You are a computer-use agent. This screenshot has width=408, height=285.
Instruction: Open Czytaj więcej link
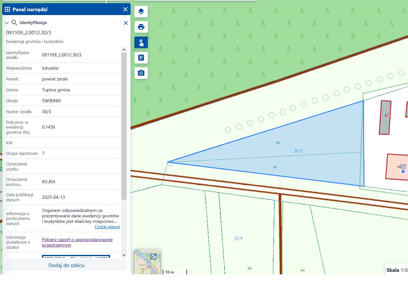pyautogui.click(x=107, y=227)
